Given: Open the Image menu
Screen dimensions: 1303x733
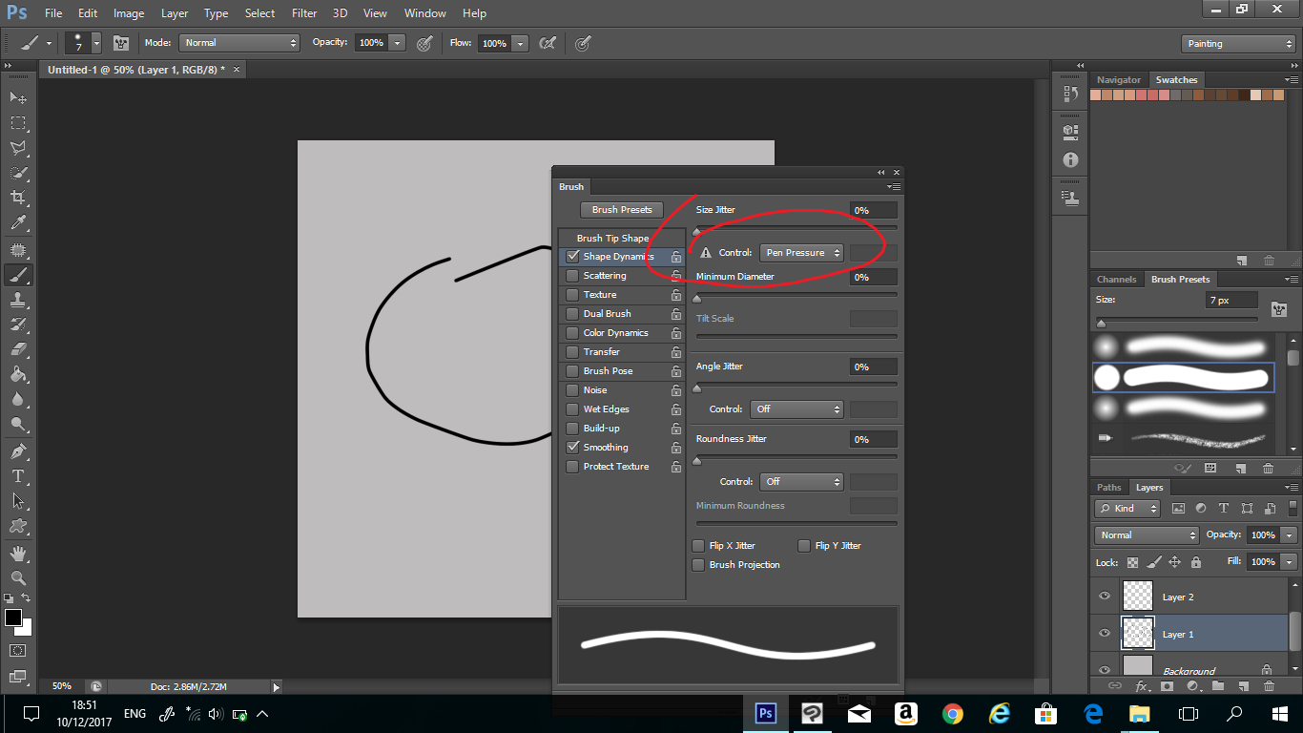Looking at the screenshot, I should [129, 13].
